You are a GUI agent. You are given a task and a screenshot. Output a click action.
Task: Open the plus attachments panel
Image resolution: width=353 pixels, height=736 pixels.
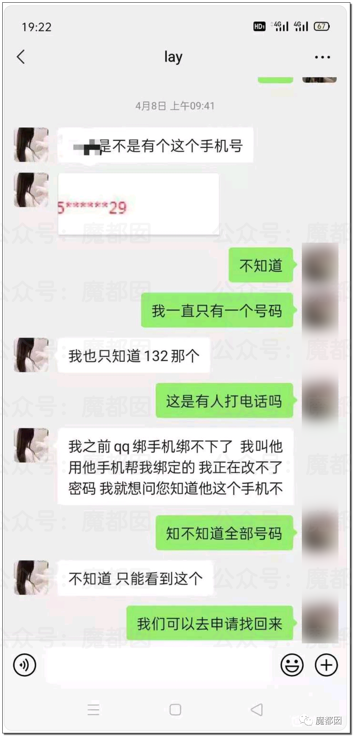326,665
